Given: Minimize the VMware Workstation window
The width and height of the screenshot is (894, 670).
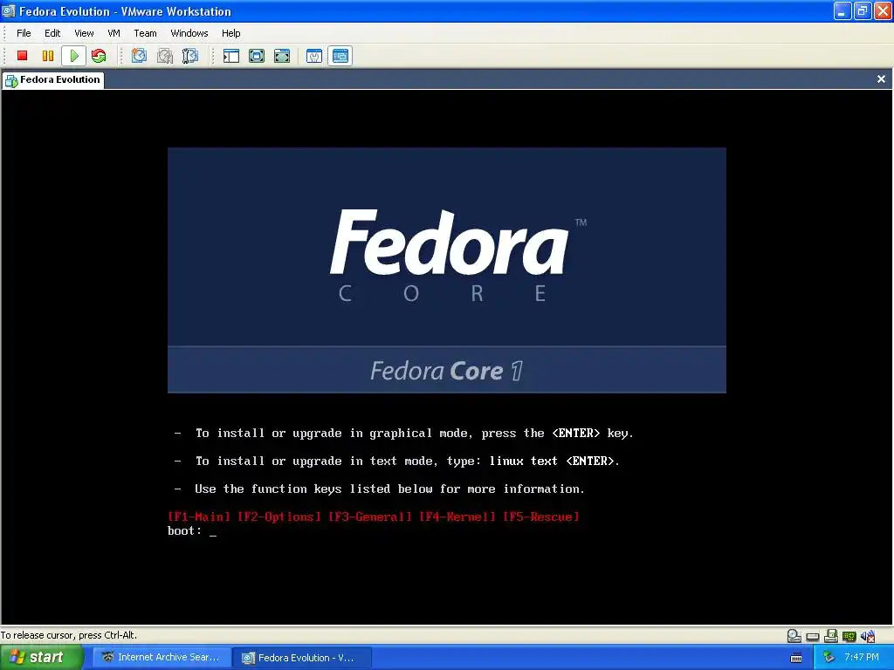Looking at the screenshot, I should click(x=842, y=11).
